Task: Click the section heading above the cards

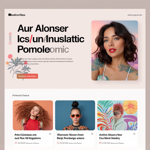Action: (21, 96)
